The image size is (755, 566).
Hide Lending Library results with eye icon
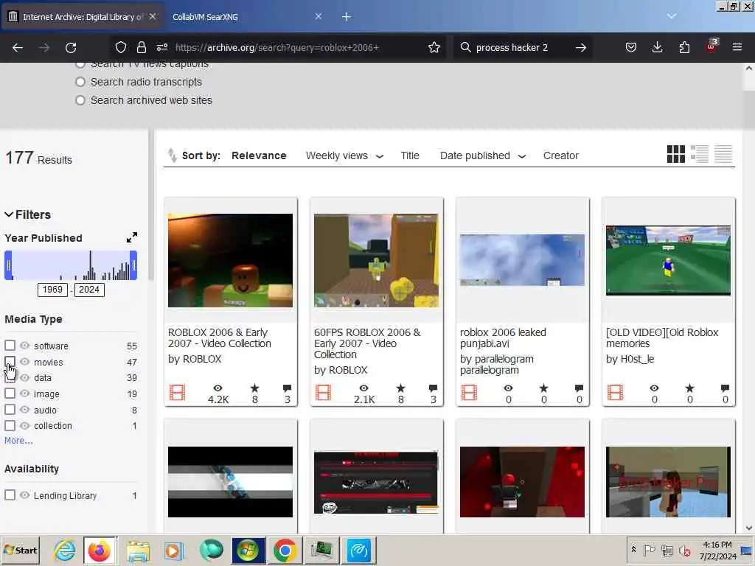tap(24, 495)
